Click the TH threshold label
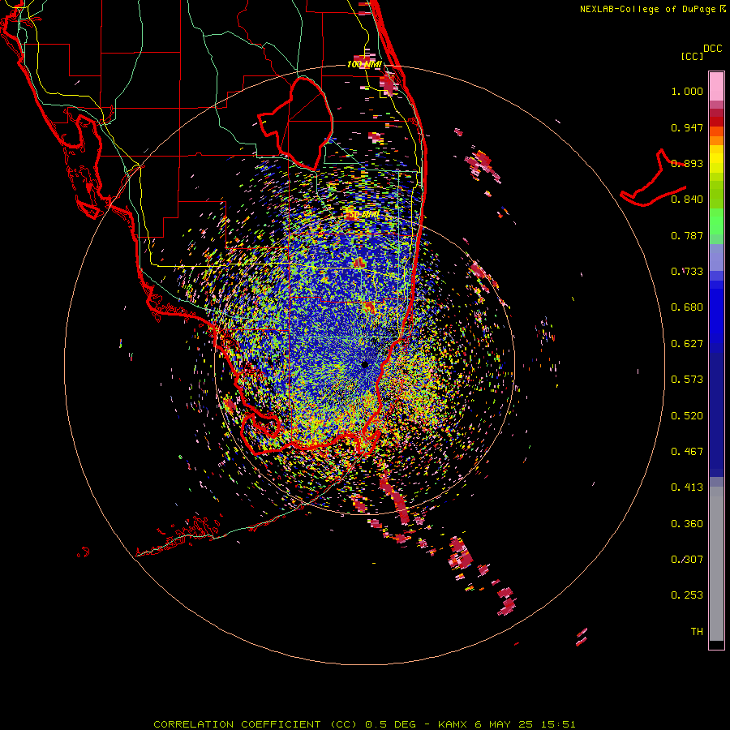Screen dimensions: 730x730 [x=697, y=632]
